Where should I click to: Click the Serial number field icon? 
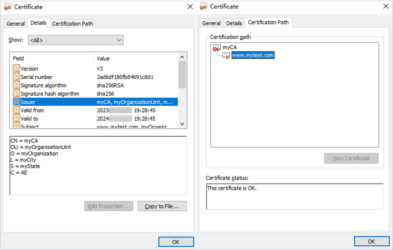click(x=16, y=77)
